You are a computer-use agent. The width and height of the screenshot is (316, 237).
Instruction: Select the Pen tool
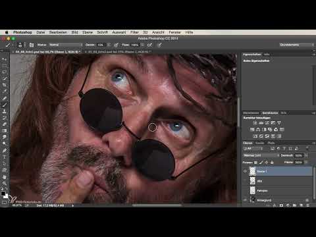5,151
